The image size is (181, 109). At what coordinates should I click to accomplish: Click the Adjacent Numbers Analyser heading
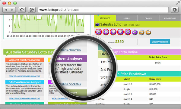point(25,60)
